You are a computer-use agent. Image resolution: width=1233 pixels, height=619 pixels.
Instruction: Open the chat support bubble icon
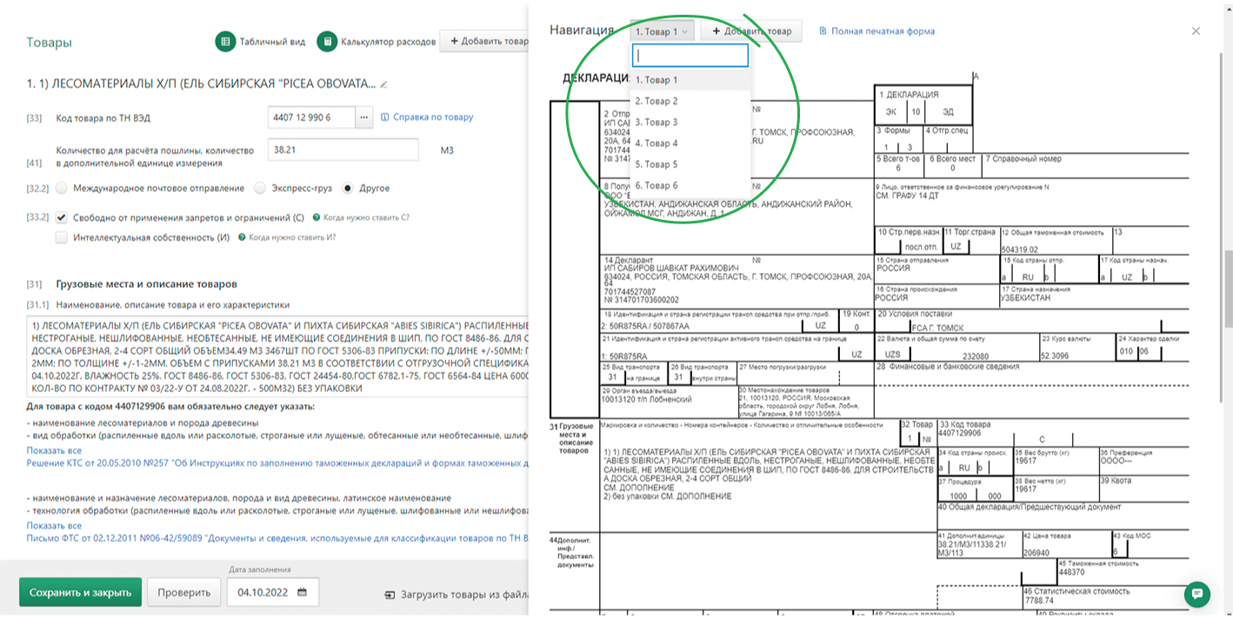(x=1197, y=595)
